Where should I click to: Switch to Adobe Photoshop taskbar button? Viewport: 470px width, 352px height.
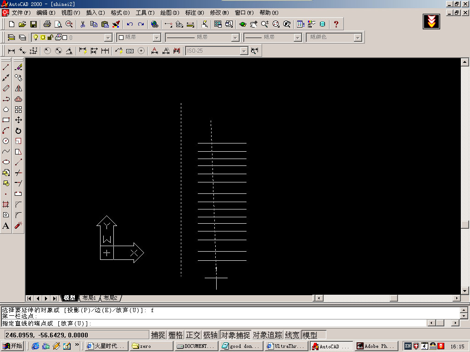tap(375, 346)
